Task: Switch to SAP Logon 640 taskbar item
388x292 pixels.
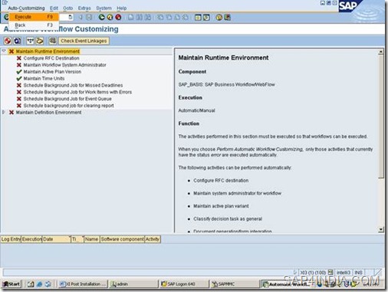Action: click(x=183, y=284)
